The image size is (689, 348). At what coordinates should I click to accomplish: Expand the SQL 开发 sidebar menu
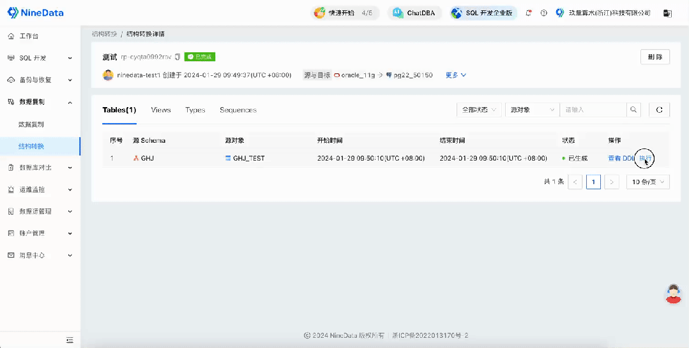click(x=40, y=58)
